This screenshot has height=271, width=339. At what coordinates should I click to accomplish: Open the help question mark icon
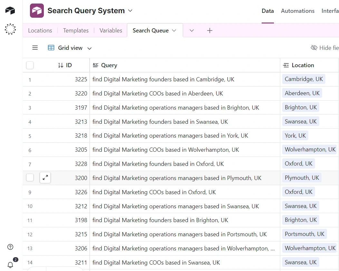click(x=10, y=247)
